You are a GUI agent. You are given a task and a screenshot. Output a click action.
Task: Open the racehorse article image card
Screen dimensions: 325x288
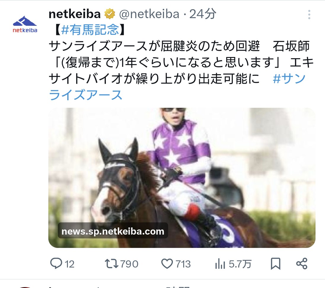tap(182, 178)
